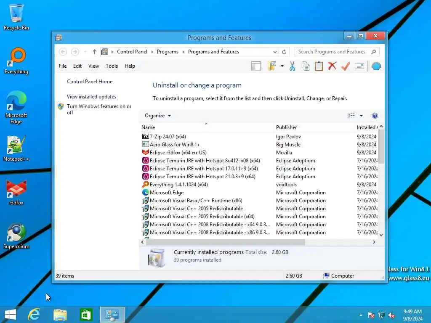Viewport: 431px width, 323px height.
Task: Click the Programs breadcrumb
Action: click(x=168, y=52)
